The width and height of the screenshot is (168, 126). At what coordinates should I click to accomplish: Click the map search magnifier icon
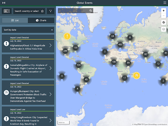[91, 10]
